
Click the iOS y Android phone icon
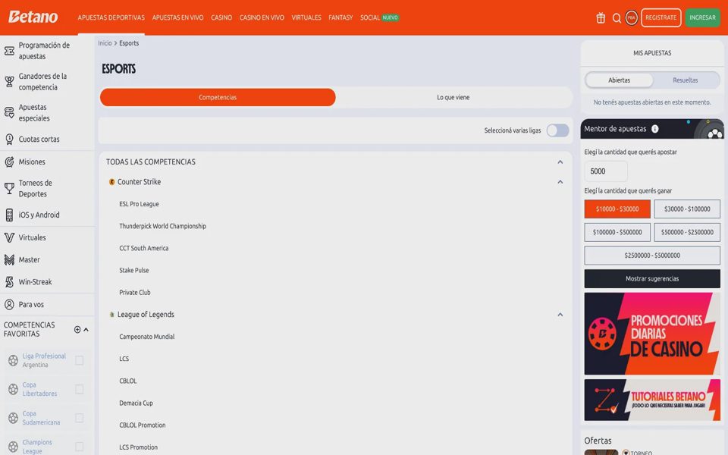click(x=9, y=215)
